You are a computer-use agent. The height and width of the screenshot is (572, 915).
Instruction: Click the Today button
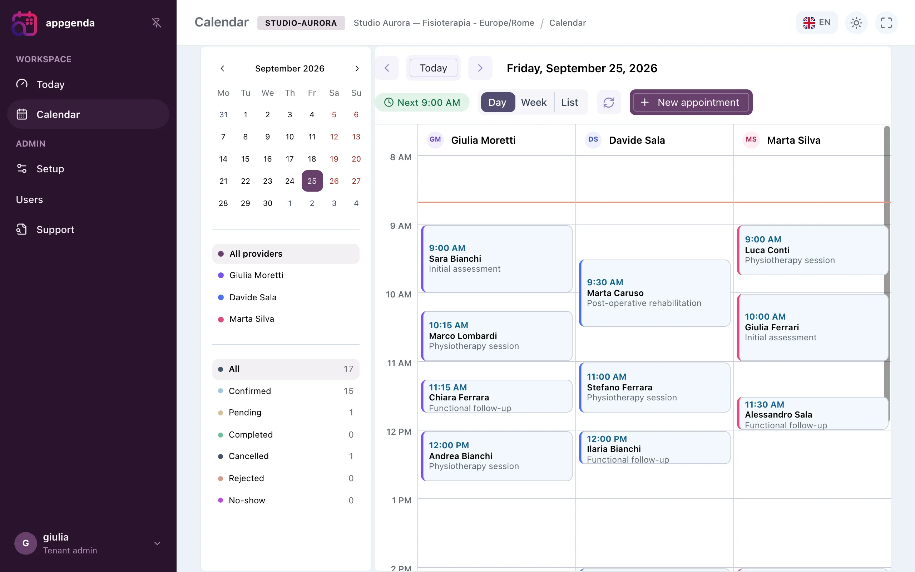click(433, 68)
